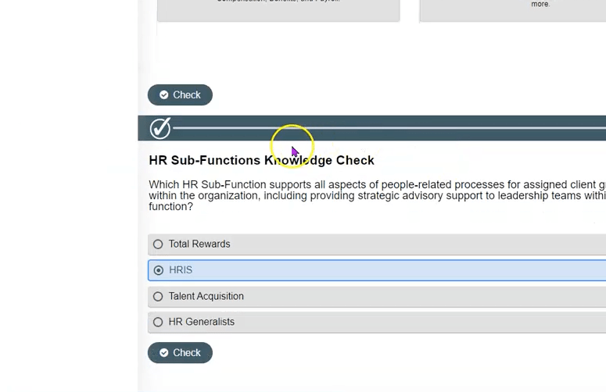Click the question paragraph about HR Sub-Function
The height and width of the screenshot is (392, 606).
point(375,195)
